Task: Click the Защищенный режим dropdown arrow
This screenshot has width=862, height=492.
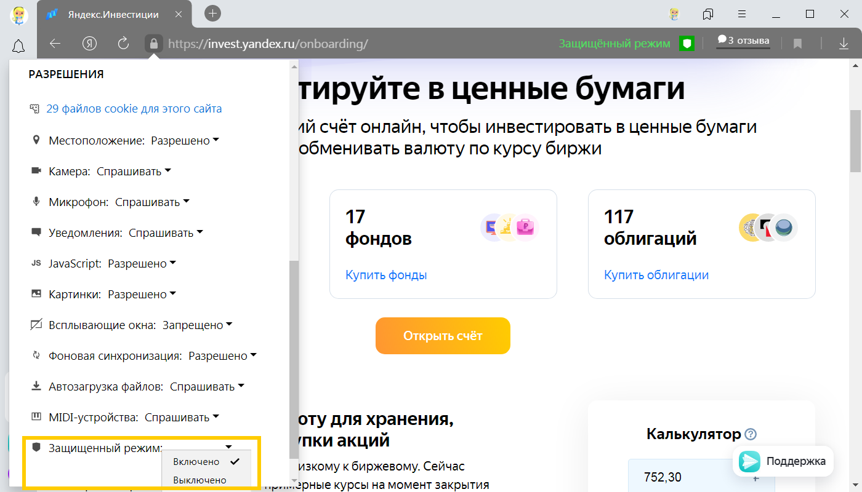Action: click(228, 447)
